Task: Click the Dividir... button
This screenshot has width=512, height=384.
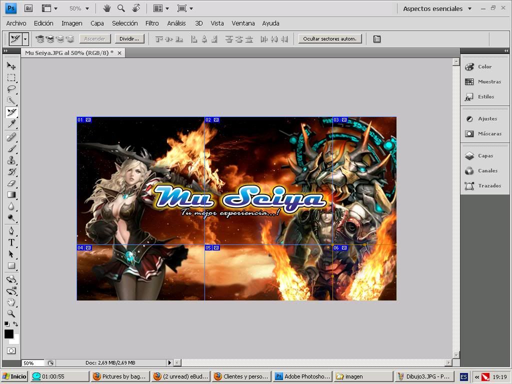Action: coord(129,39)
